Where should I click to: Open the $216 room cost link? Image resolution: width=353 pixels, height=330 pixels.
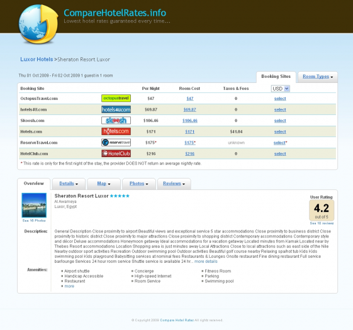190,153
